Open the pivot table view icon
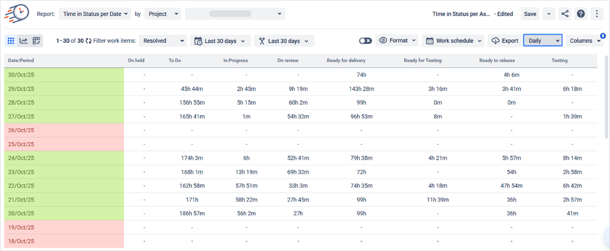The image size is (610, 251). [x=37, y=41]
